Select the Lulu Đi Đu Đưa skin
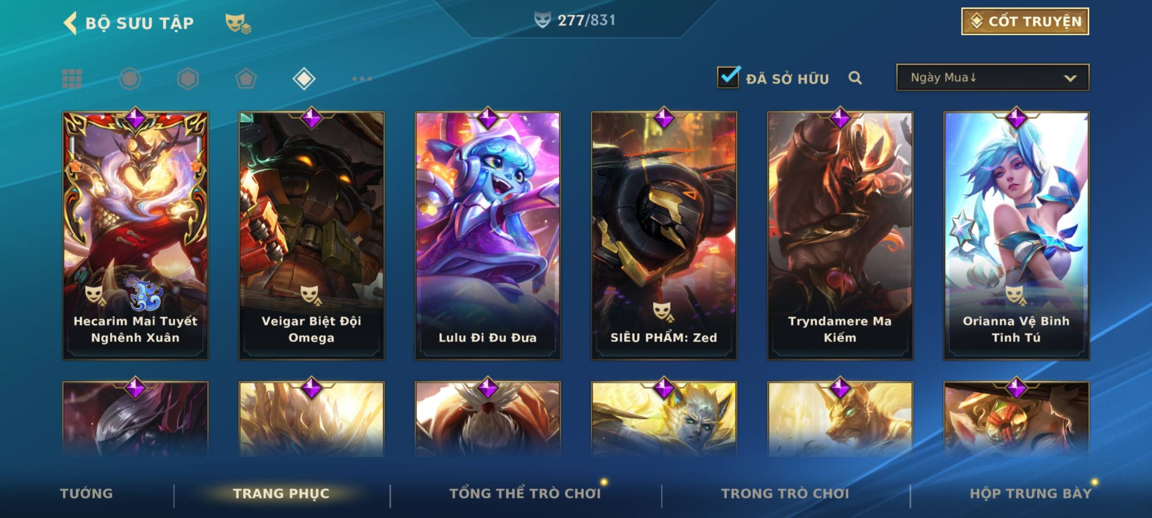Viewport: 1152px width, 518px height. [x=488, y=235]
